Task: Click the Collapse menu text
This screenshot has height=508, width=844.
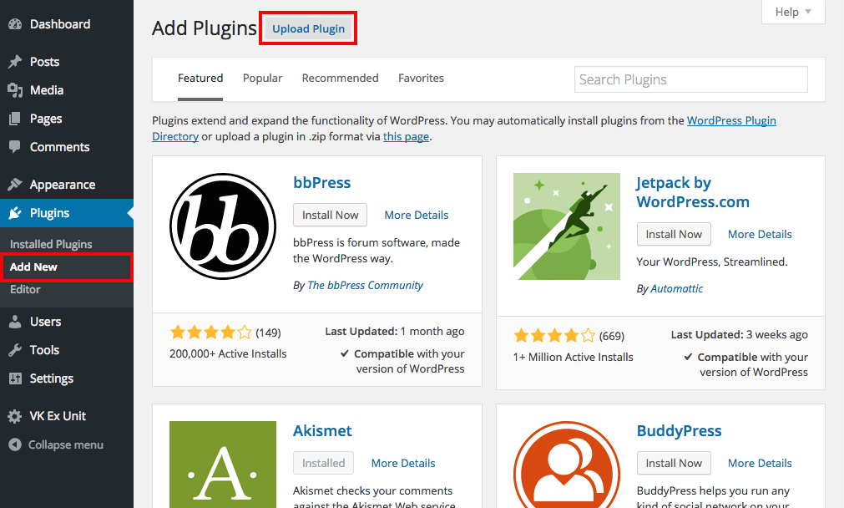Action: pos(66,445)
